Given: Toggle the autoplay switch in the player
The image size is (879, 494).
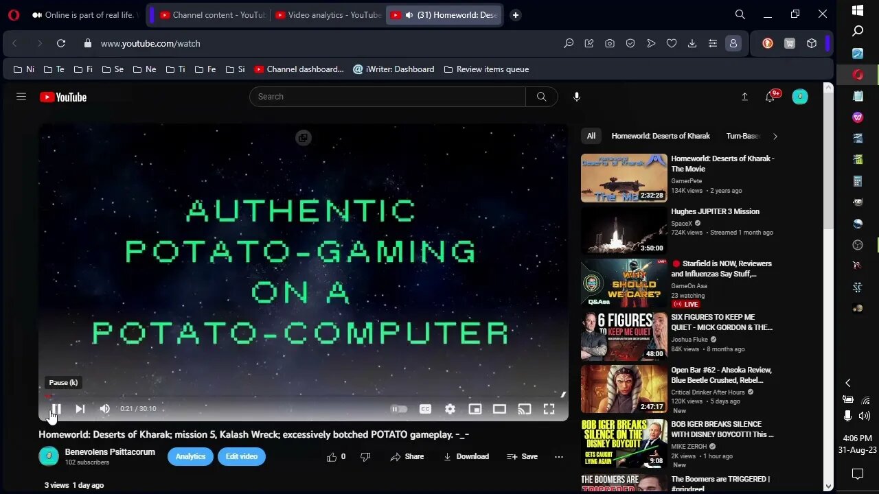Looking at the screenshot, I should coord(398,409).
